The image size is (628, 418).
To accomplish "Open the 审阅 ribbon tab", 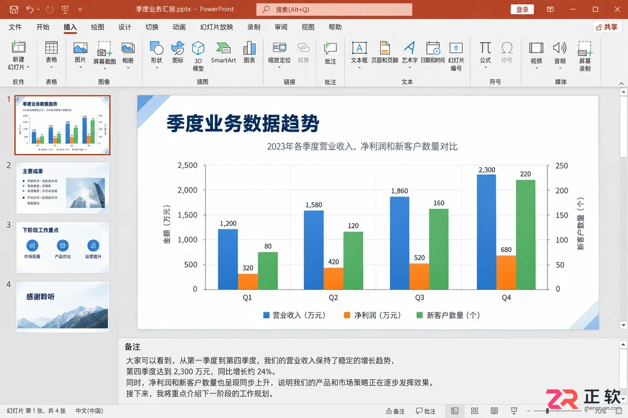I will pyautogui.click(x=281, y=27).
